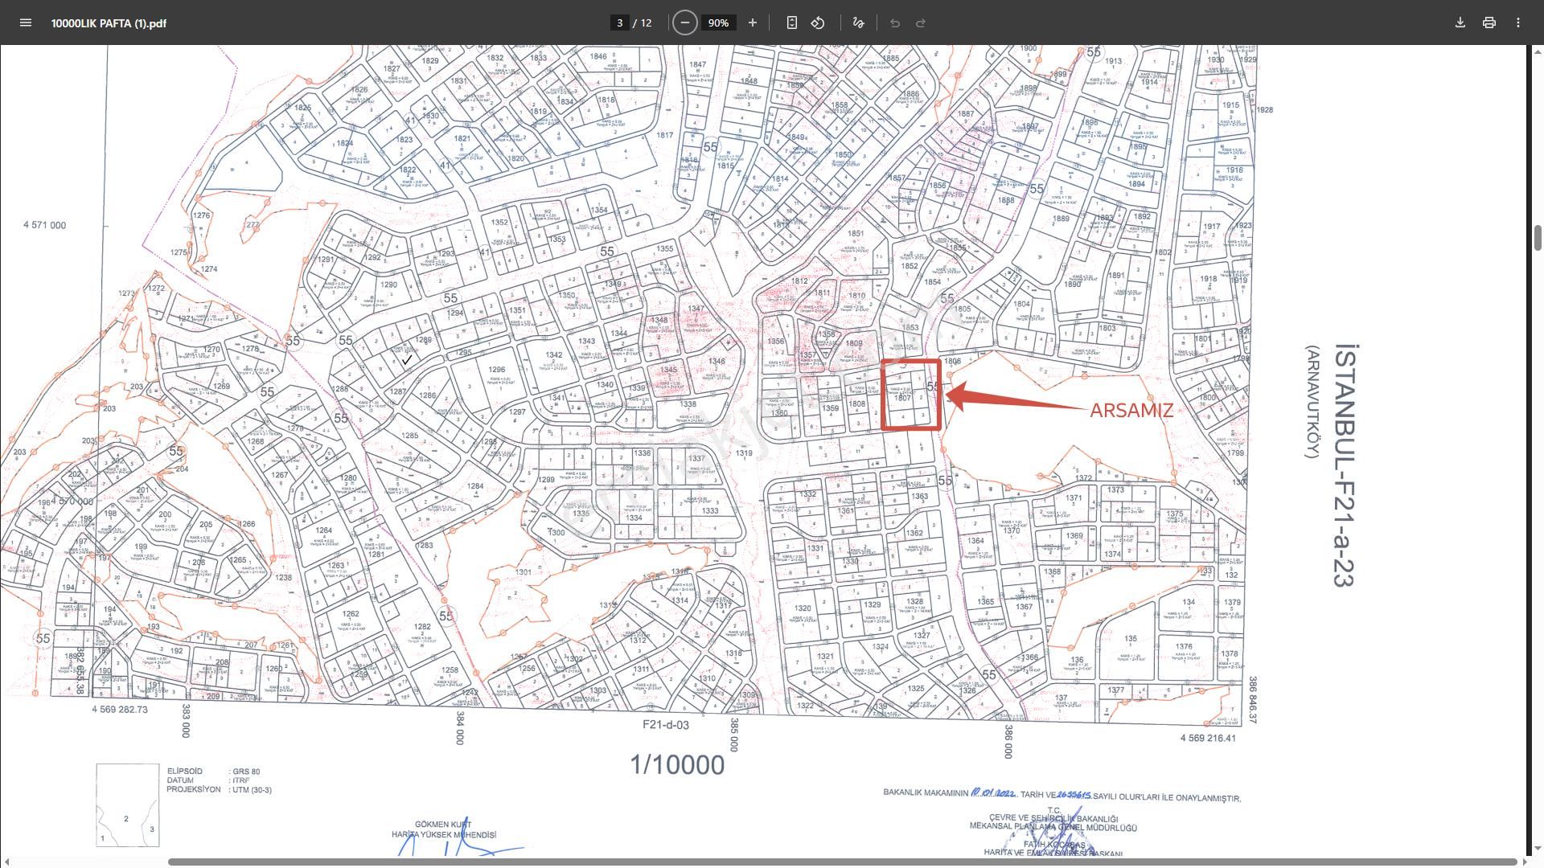This screenshot has height=868, width=1544.
Task: Open the more actions three-dot menu
Action: tap(1518, 23)
